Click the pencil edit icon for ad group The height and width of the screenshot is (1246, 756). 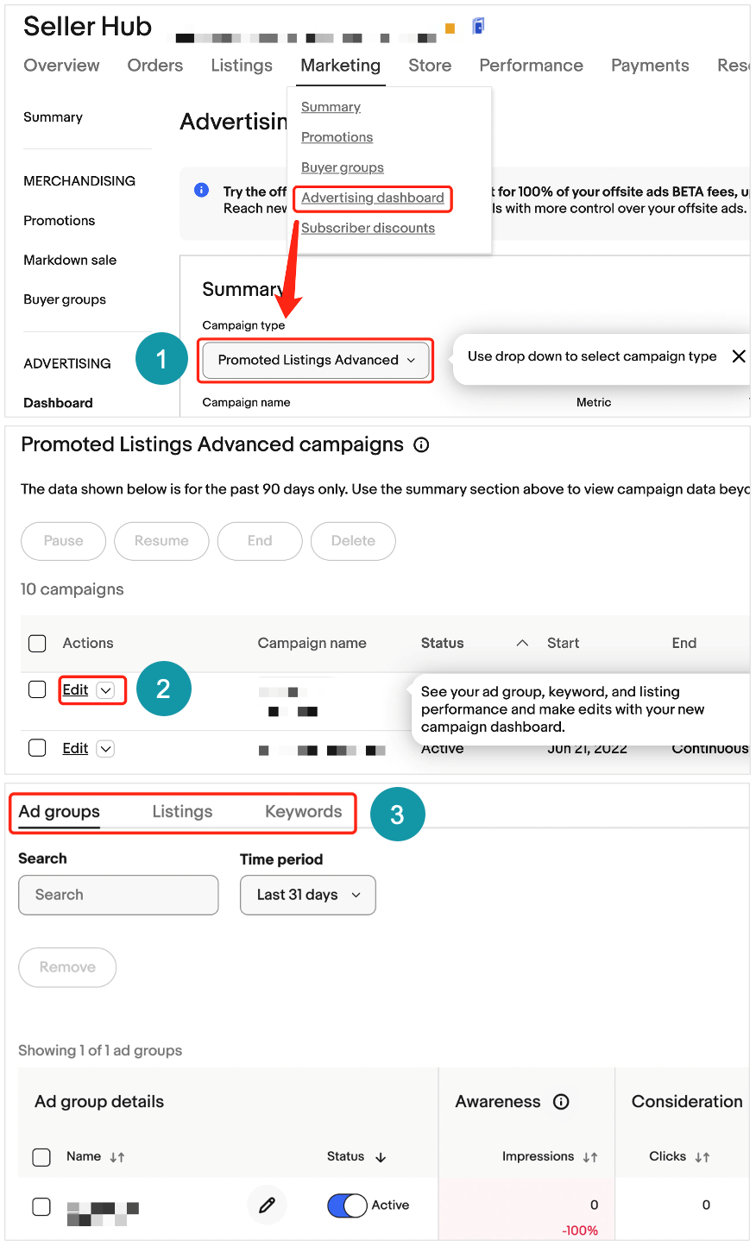(x=267, y=1205)
